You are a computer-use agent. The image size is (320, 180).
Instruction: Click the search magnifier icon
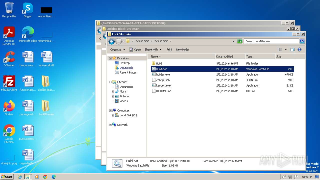(302, 41)
